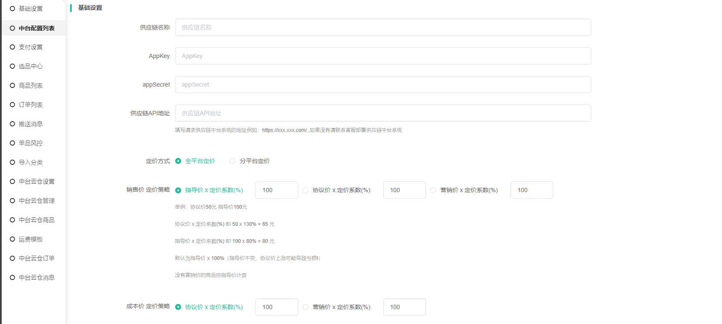Click into the appSecret input box
This screenshot has height=324, width=722.
pos(383,85)
